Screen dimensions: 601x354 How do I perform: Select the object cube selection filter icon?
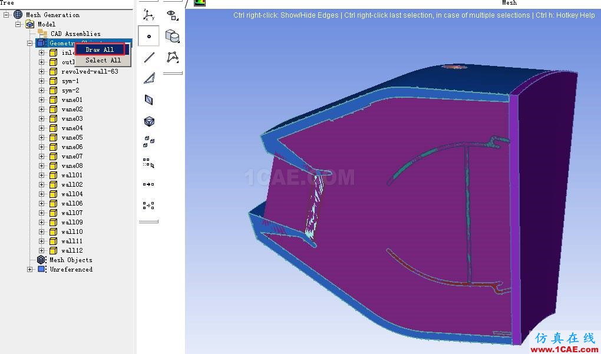(149, 121)
